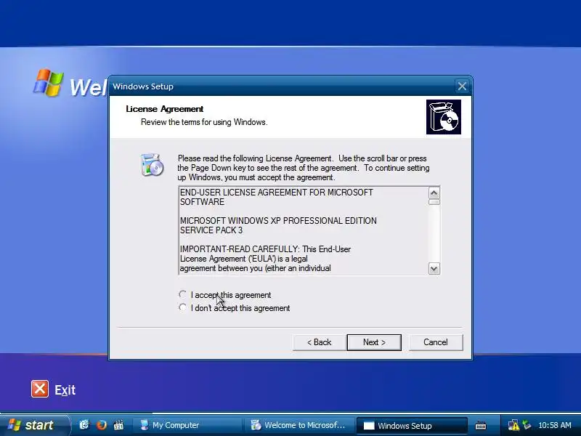Click the on-screen keyboard taskbar icon
The image size is (581, 436).
point(481,425)
